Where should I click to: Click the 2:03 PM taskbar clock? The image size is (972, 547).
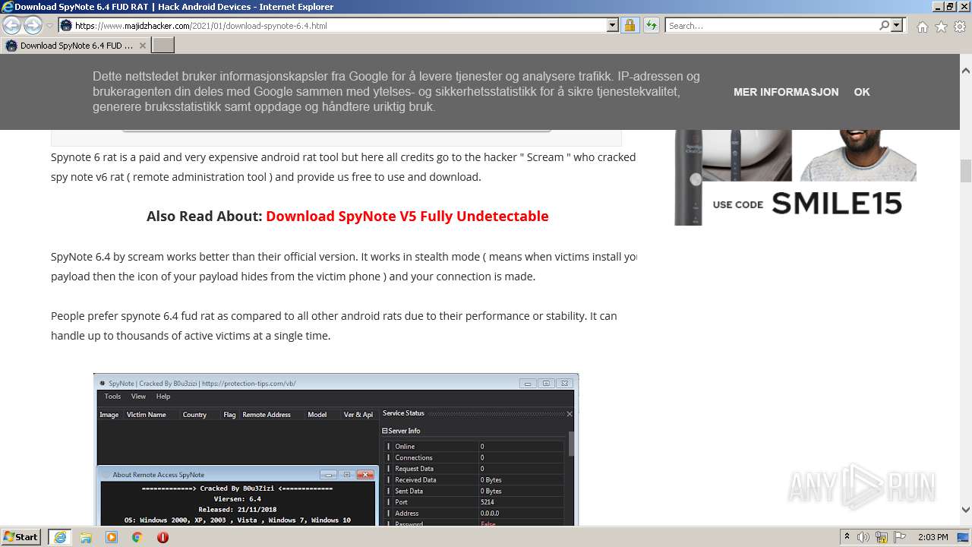(933, 537)
